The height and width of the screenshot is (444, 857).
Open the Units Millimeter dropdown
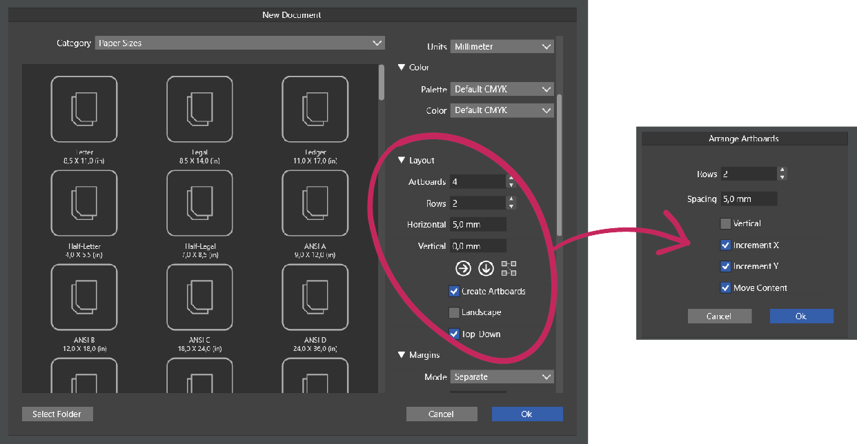coord(502,47)
